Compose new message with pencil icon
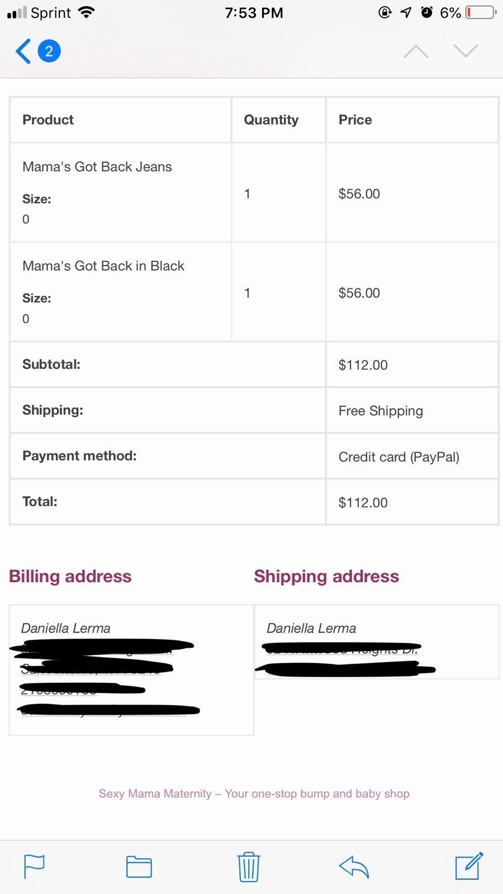 [469, 866]
